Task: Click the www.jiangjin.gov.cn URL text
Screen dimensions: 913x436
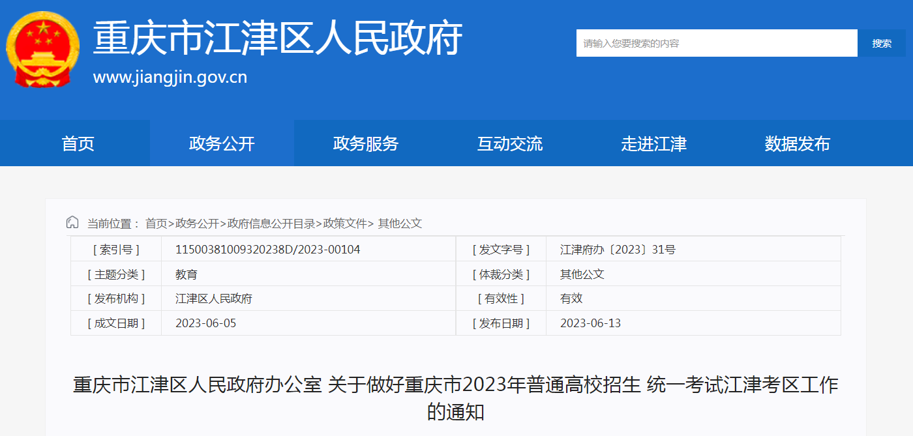Action: click(x=170, y=78)
